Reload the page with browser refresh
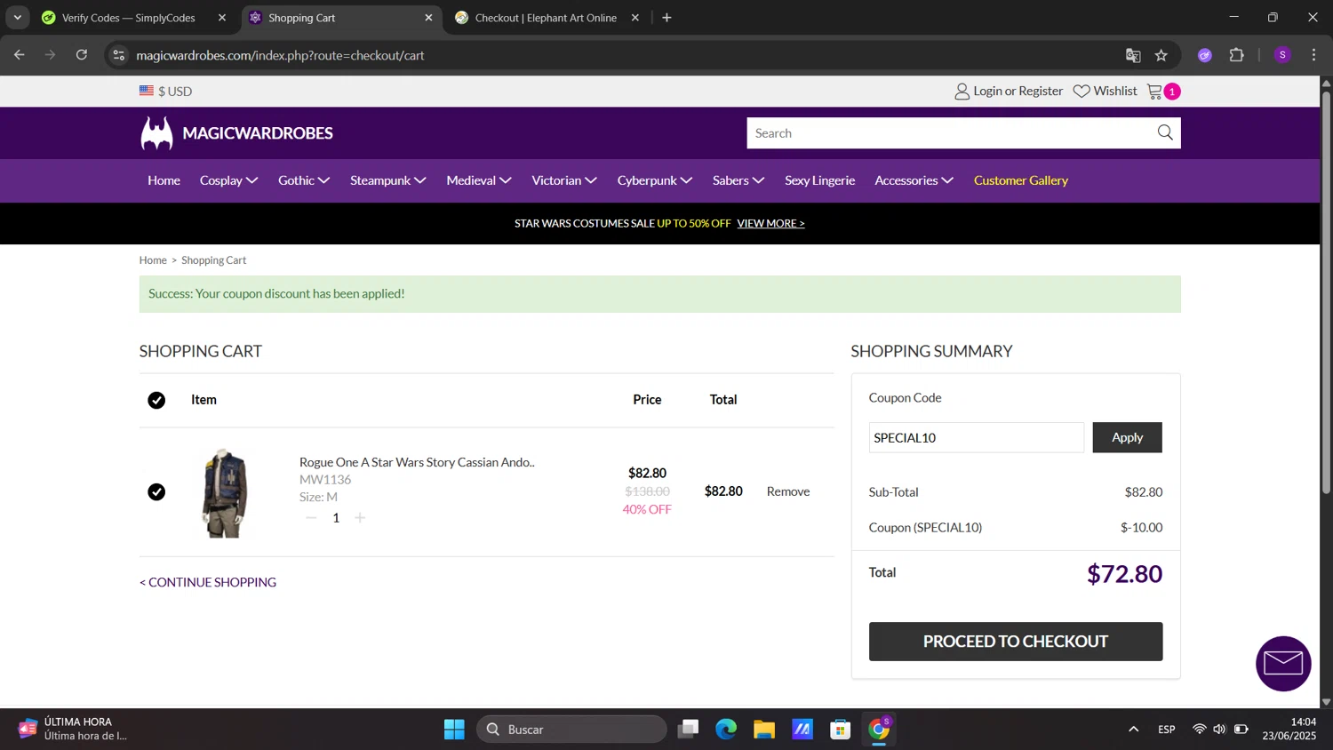The image size is (1333, 750). coord(82,55)
